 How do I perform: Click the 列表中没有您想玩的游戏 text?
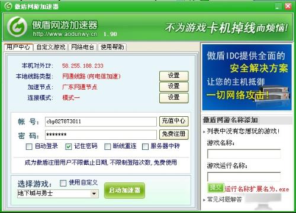coord(243,132)
